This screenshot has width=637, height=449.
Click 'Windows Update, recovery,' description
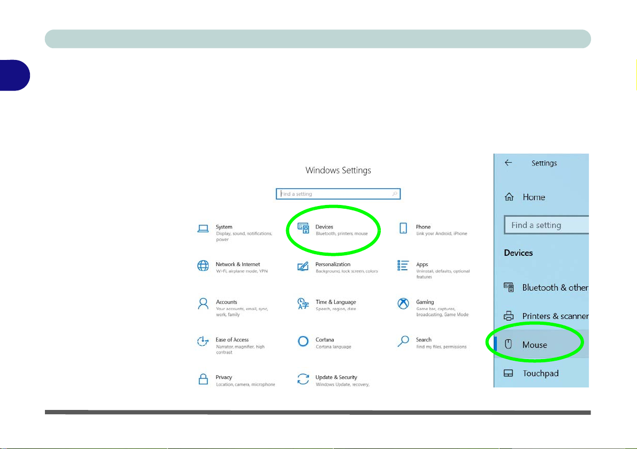coord(342,384)
